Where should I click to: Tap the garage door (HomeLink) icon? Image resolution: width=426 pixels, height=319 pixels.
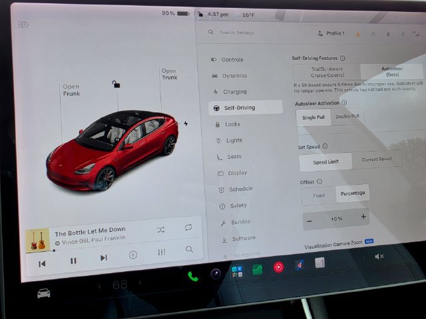[x=373, y=34]
